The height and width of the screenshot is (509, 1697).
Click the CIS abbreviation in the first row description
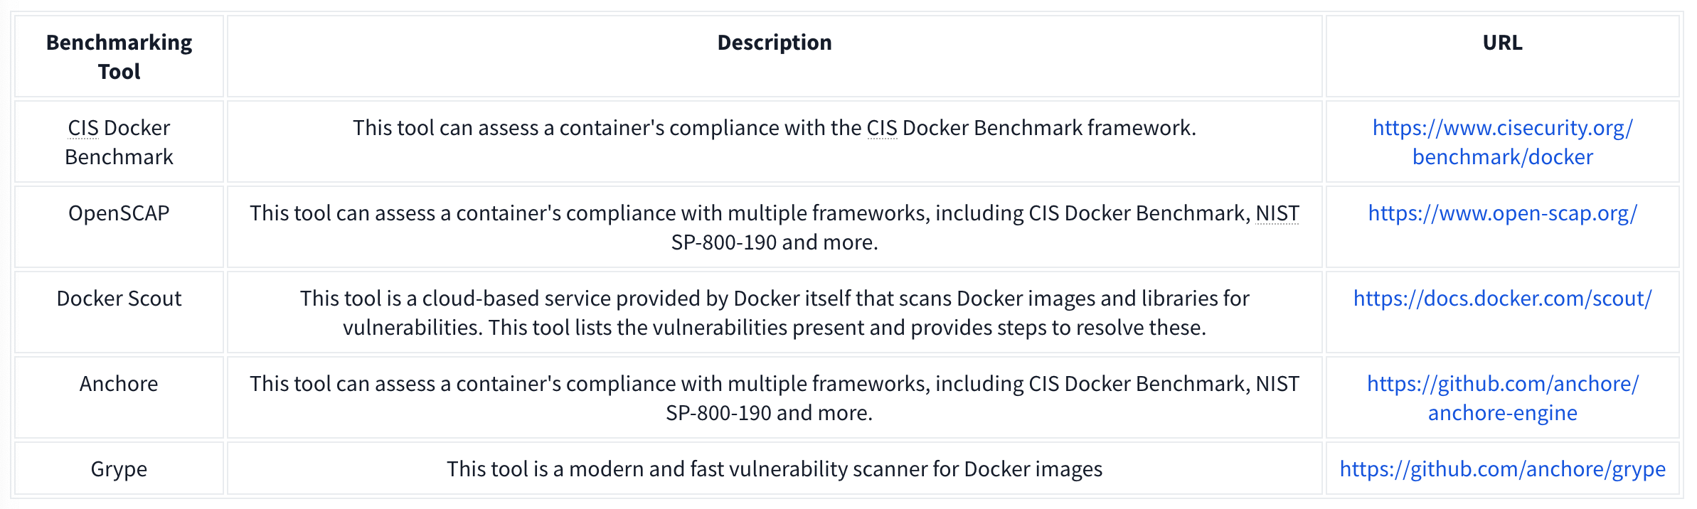point(882,128)
